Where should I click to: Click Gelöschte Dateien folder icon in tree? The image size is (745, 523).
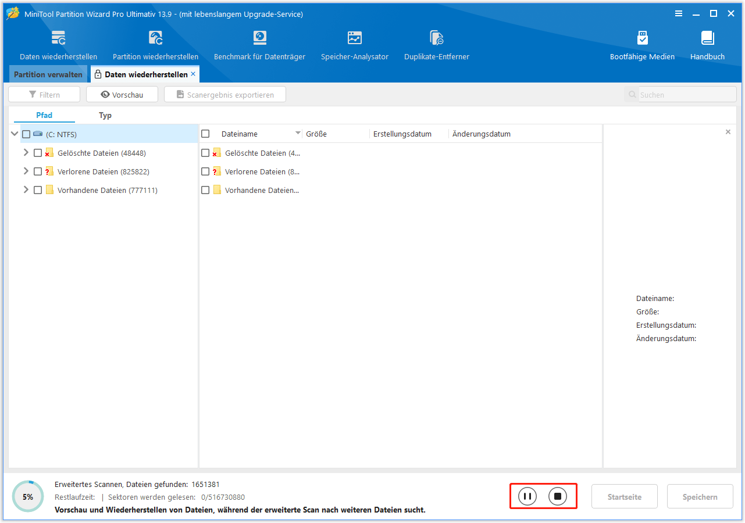coord(49,153)
